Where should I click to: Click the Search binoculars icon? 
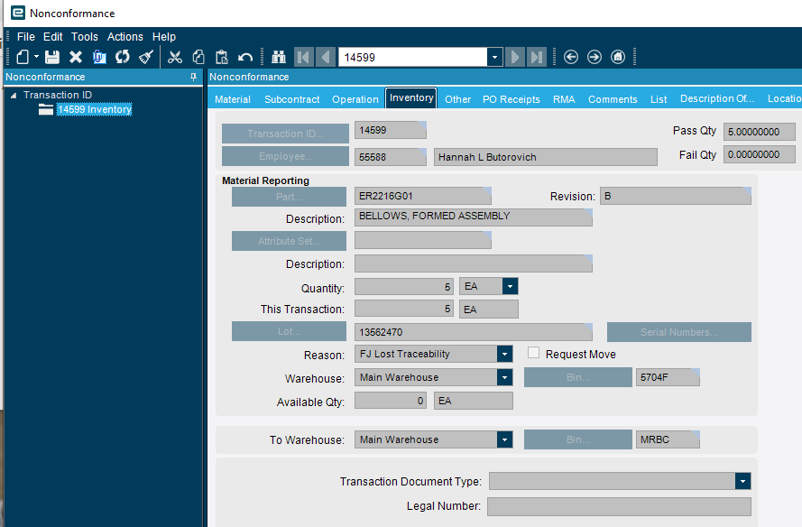coord(279,57)
